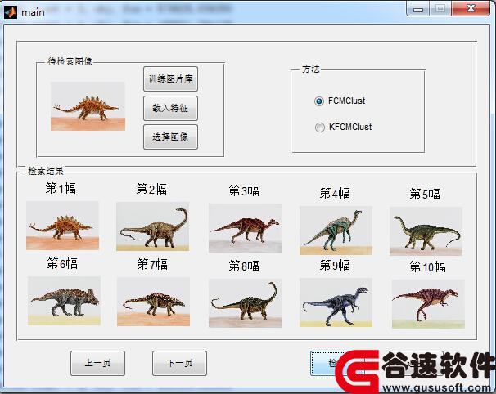This screenshot has height=394, width=496.
Task: Click the MATLAB icon in title bar
Action: 11,12
